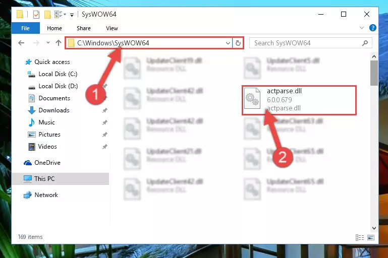Click the Properties icon in quick access toolbar
This screenshot has width=388, height=258.
point(36,15)
